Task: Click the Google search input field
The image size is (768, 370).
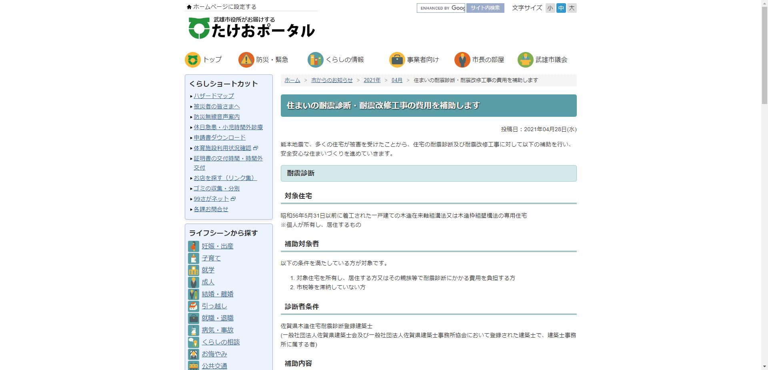Action: [x=441, y=8]
